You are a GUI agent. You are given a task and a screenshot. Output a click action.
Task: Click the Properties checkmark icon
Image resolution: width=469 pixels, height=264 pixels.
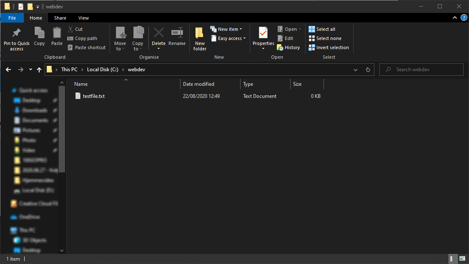click(x=263, y=33)
